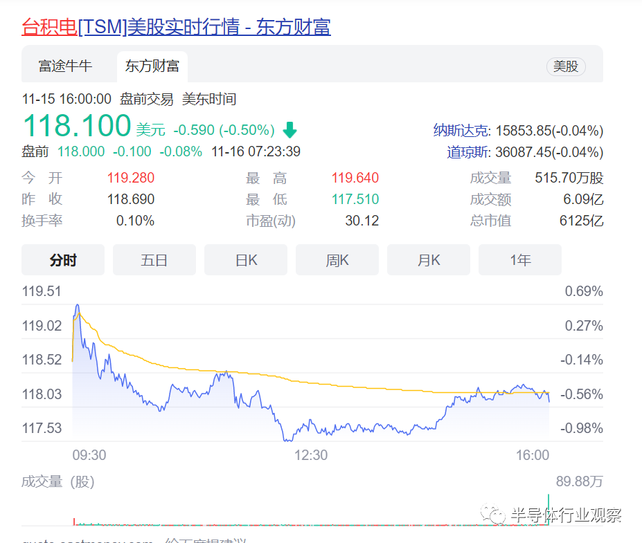642x543 pixels.
Task: Click the 总市值 value 6125亿
Action: pyautogui.click(x=582, y=221)
